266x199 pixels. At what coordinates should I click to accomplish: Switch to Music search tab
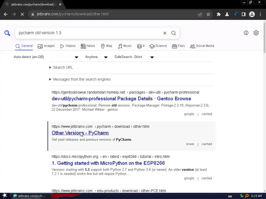click(125, 46)
